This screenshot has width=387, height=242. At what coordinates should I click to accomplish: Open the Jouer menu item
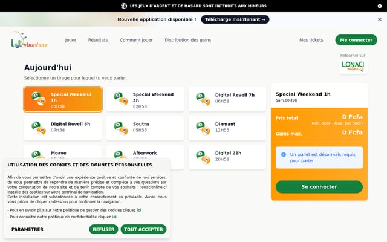71,40
